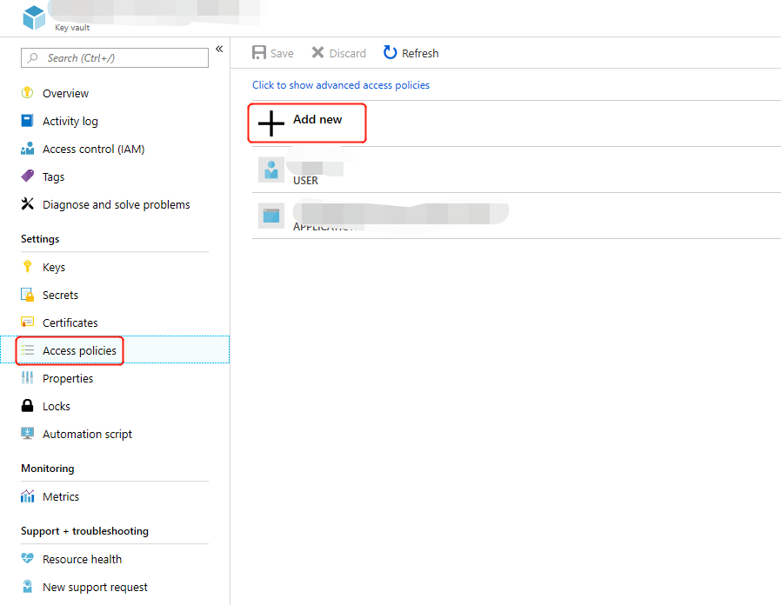
Task: Click the Locks padlock icon
Action: 27,405
